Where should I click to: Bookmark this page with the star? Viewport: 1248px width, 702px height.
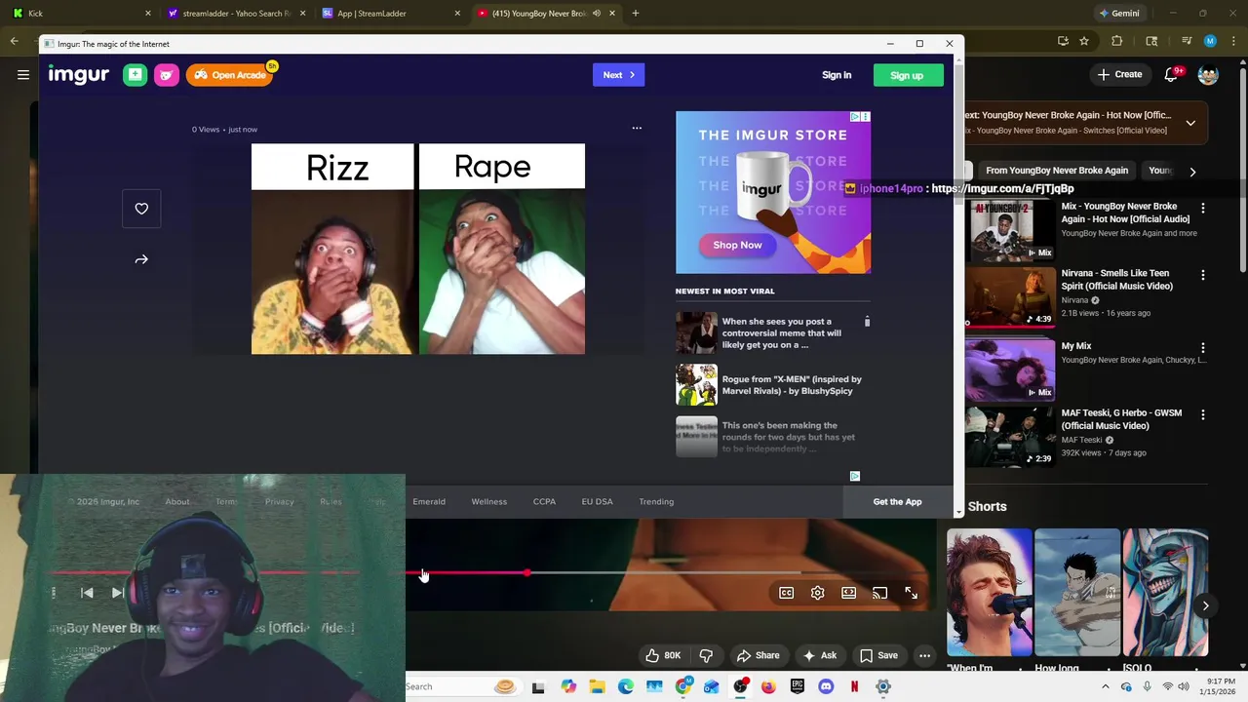(1083, 41)
